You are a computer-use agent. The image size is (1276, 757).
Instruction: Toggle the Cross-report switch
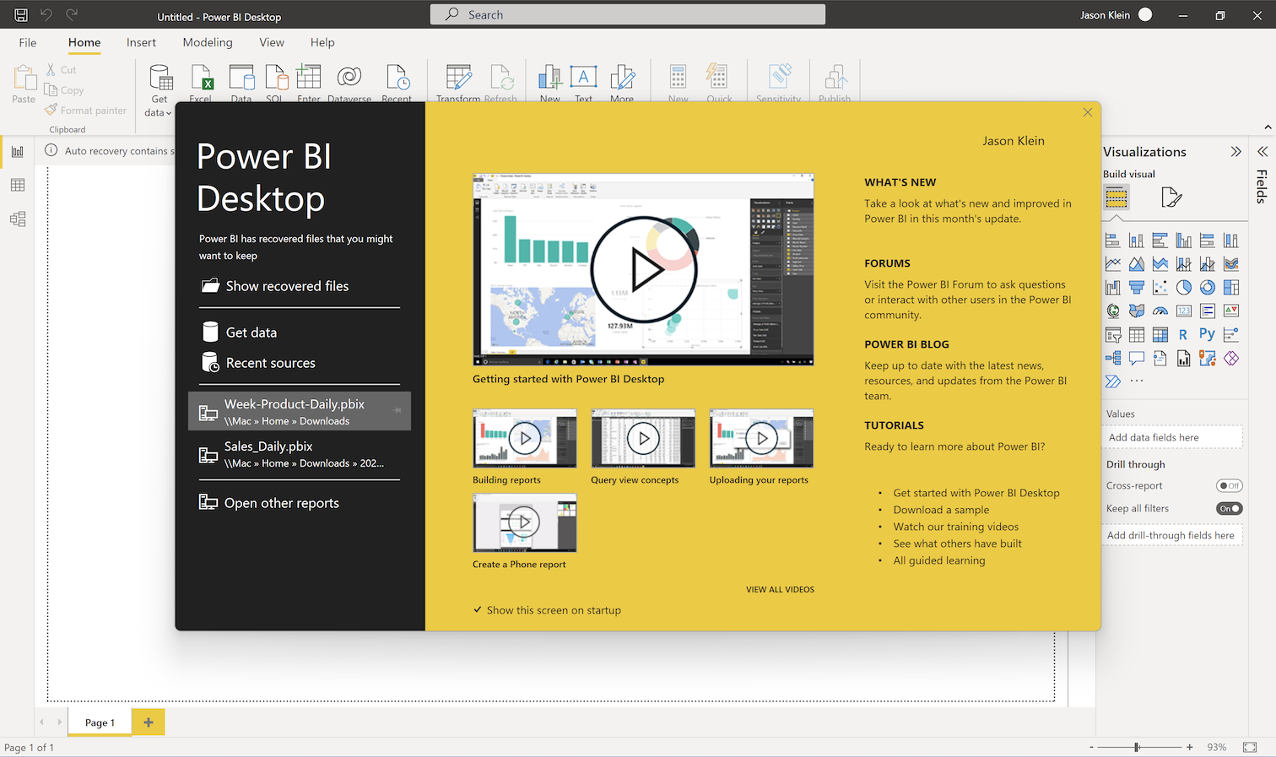coord(1229,486)
